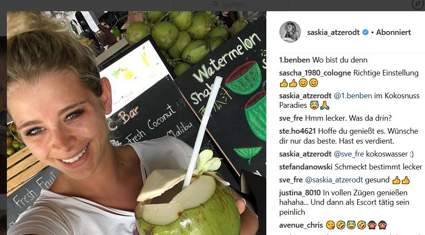The height and width of the screenshot is (235, 425).
Task: Open first sve_fre commenter profile
Action: tap(291, 118)
